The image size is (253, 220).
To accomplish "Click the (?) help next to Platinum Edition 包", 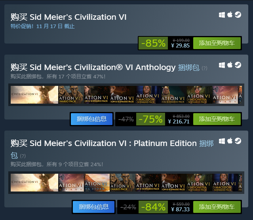I will [x=23, y=156].
